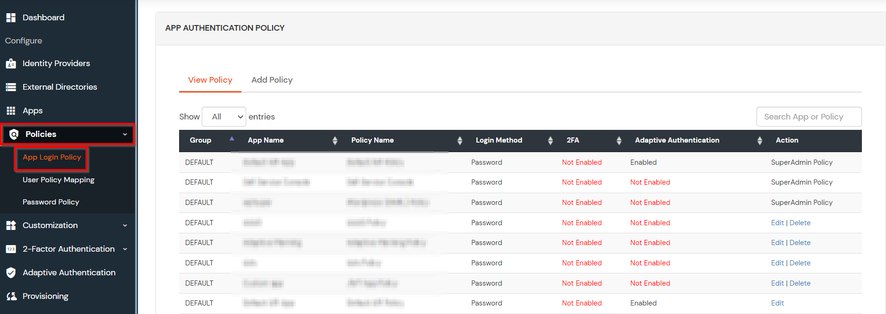Click the Customization icon

click(x=11, y=225)
